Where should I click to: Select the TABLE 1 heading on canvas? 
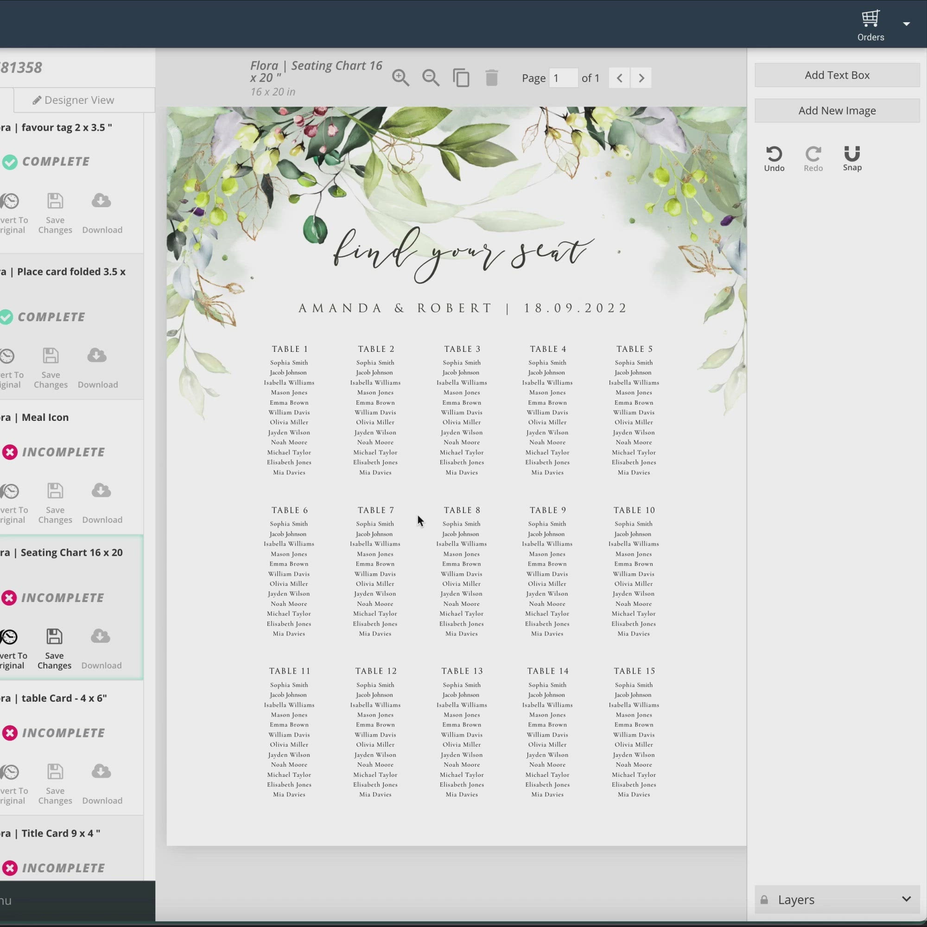pyautogui.click(x=290, y=349)
